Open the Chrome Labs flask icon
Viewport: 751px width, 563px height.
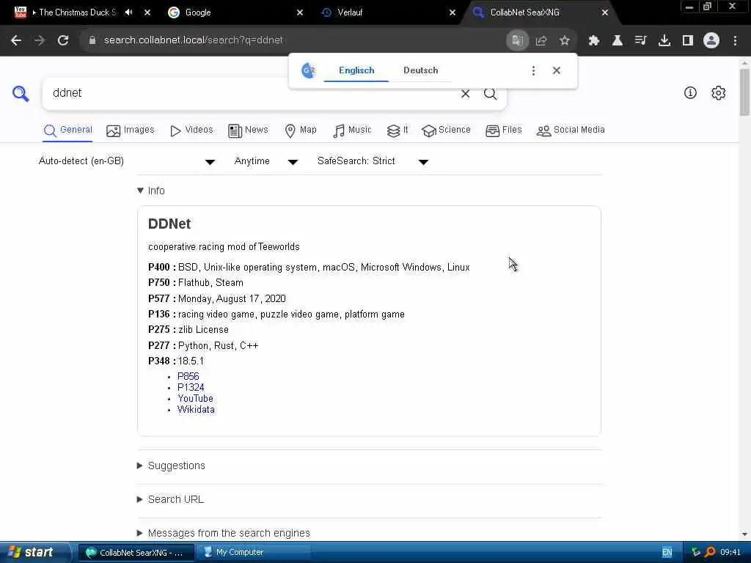coord(618,41)
